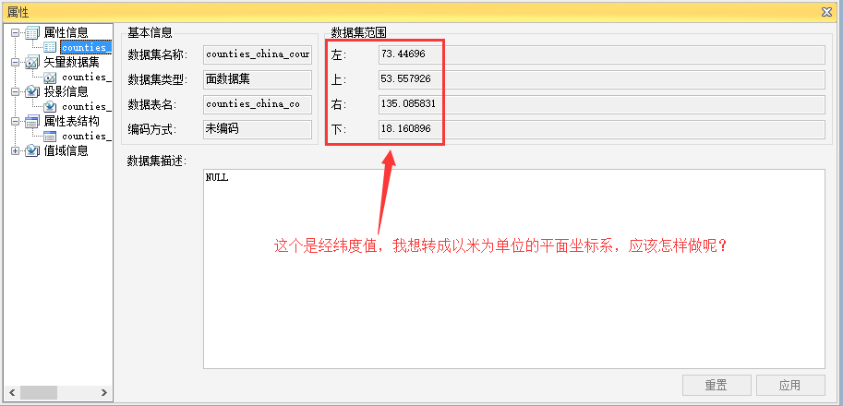Click the 右 value field 135.085831
This screenshot has width=843, height=406.
click(602, 104)
